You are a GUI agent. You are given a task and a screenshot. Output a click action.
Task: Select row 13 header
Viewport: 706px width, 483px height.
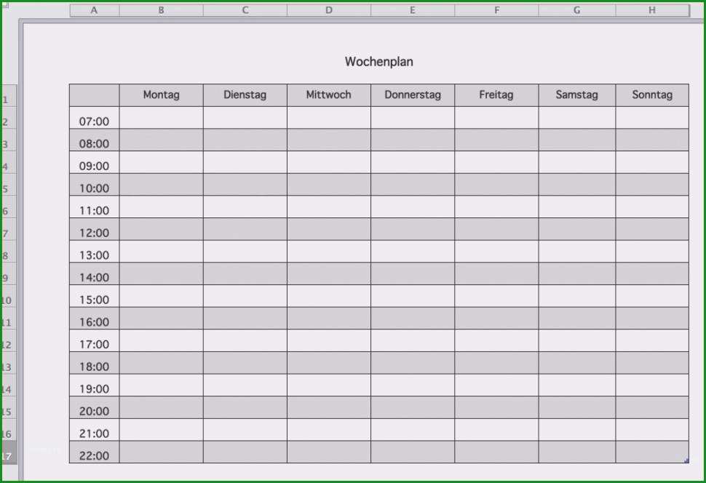click(x=9, y=363)
